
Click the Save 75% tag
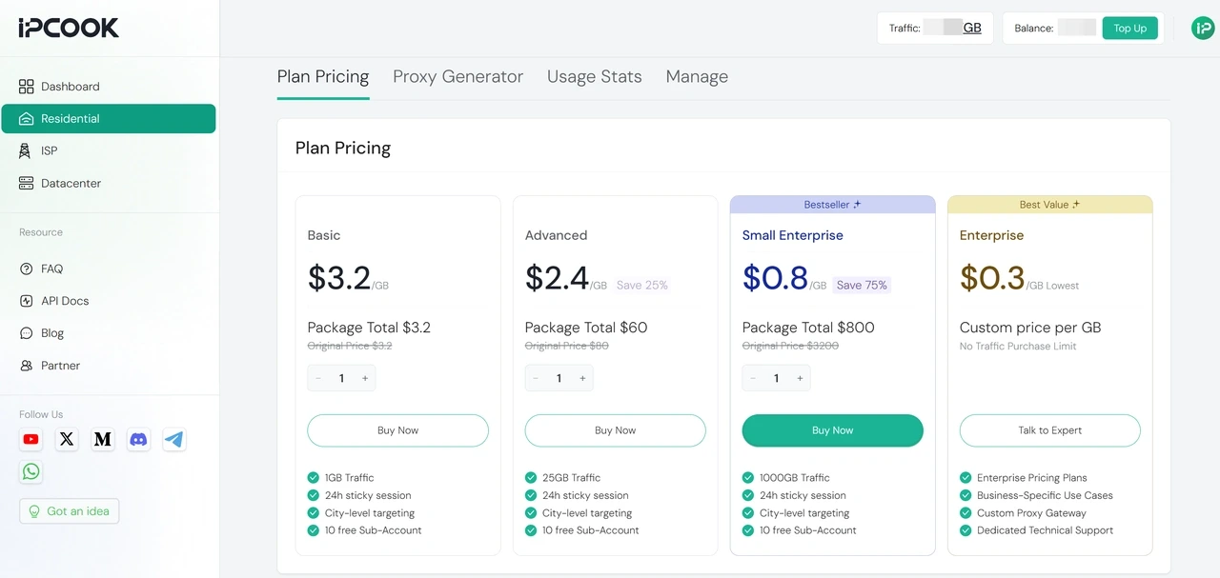coord(861,285)
